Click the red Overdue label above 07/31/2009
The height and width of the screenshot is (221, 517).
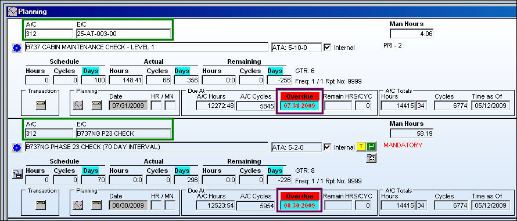pos(299,96)
